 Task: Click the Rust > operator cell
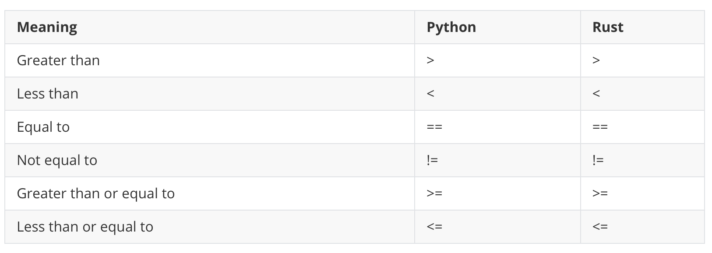click(x=643, y=60)
